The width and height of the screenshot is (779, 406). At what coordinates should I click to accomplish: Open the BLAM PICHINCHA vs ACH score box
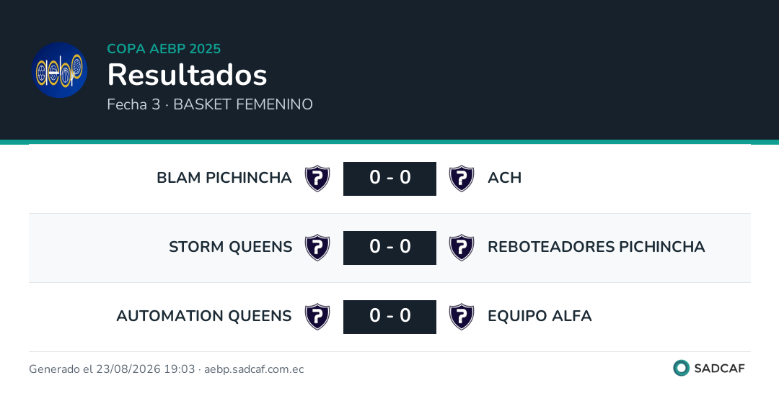(x=390, y=179)
